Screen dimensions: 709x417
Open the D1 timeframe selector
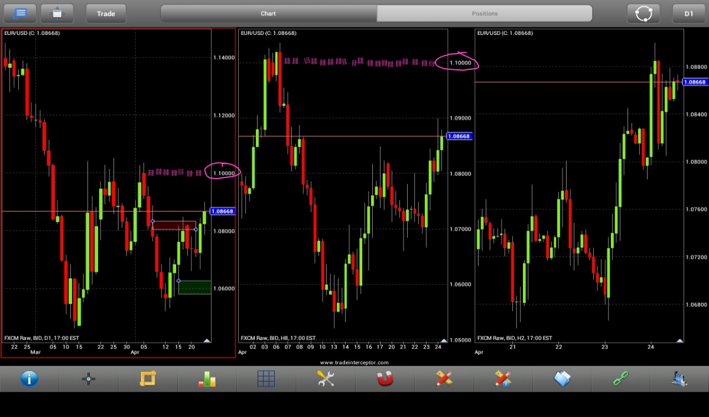(689, 13)
